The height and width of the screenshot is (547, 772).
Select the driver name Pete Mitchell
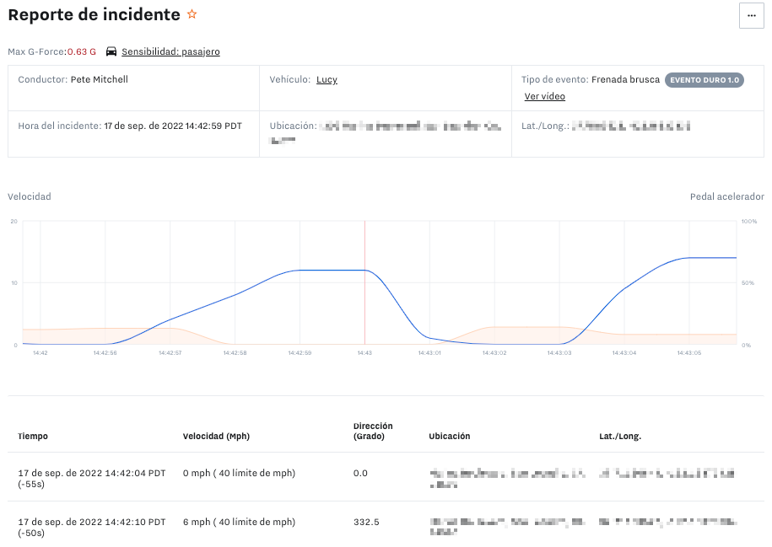pyautogui.click(x=99, y=80)
